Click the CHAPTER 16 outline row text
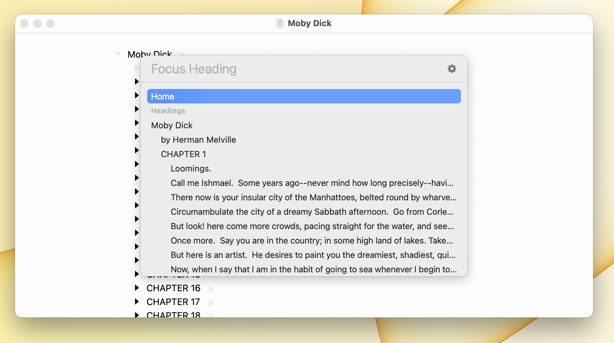Image resolution: width=614 pixels, height=343 pixels. click(173, 288)
